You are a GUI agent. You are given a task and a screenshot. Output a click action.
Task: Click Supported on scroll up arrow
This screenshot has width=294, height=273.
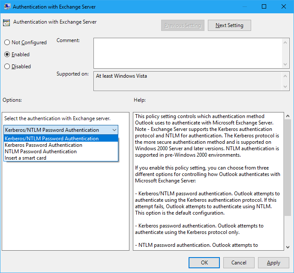tap(285, 76)
